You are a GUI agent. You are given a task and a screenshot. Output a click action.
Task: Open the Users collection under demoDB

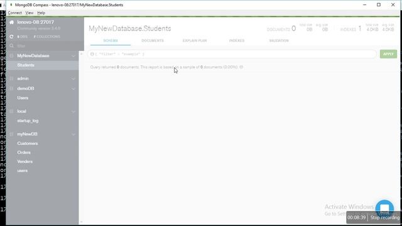pyautogui.click(x=23, y=98)
